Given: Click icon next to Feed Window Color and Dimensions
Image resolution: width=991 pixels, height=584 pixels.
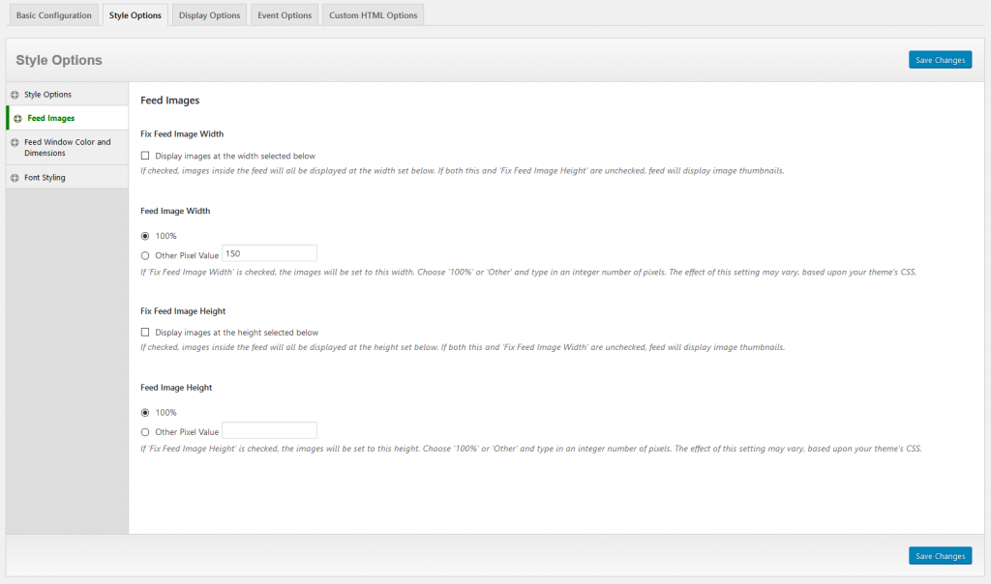Looking at the screenshot, I should 15,142.
